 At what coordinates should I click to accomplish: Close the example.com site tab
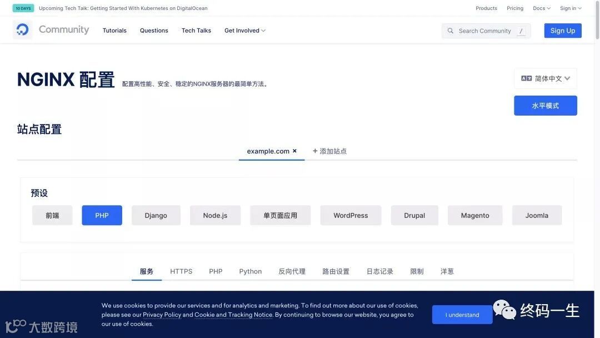294,151
